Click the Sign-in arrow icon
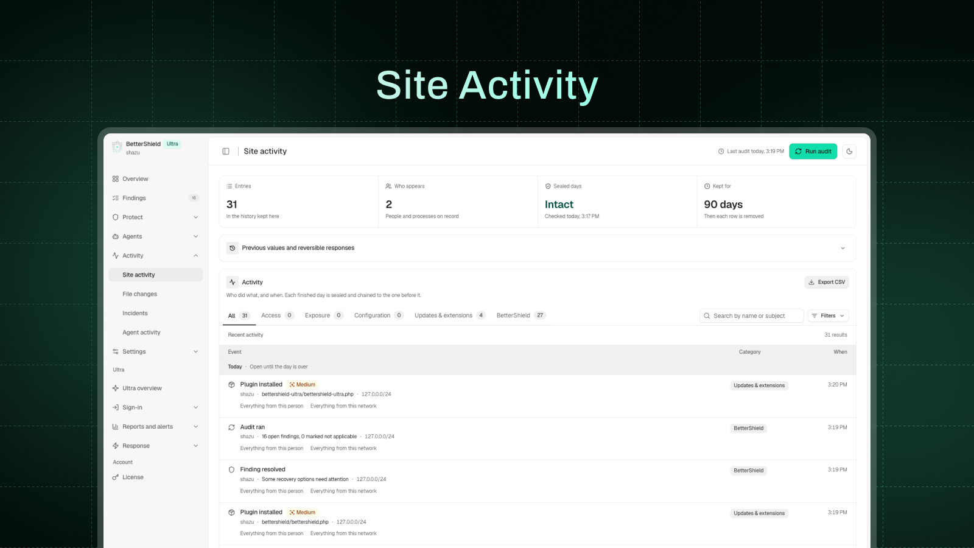 116,407
